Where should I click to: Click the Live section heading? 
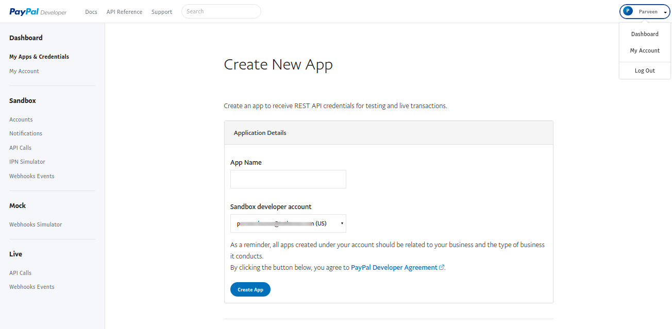[16, 254]
